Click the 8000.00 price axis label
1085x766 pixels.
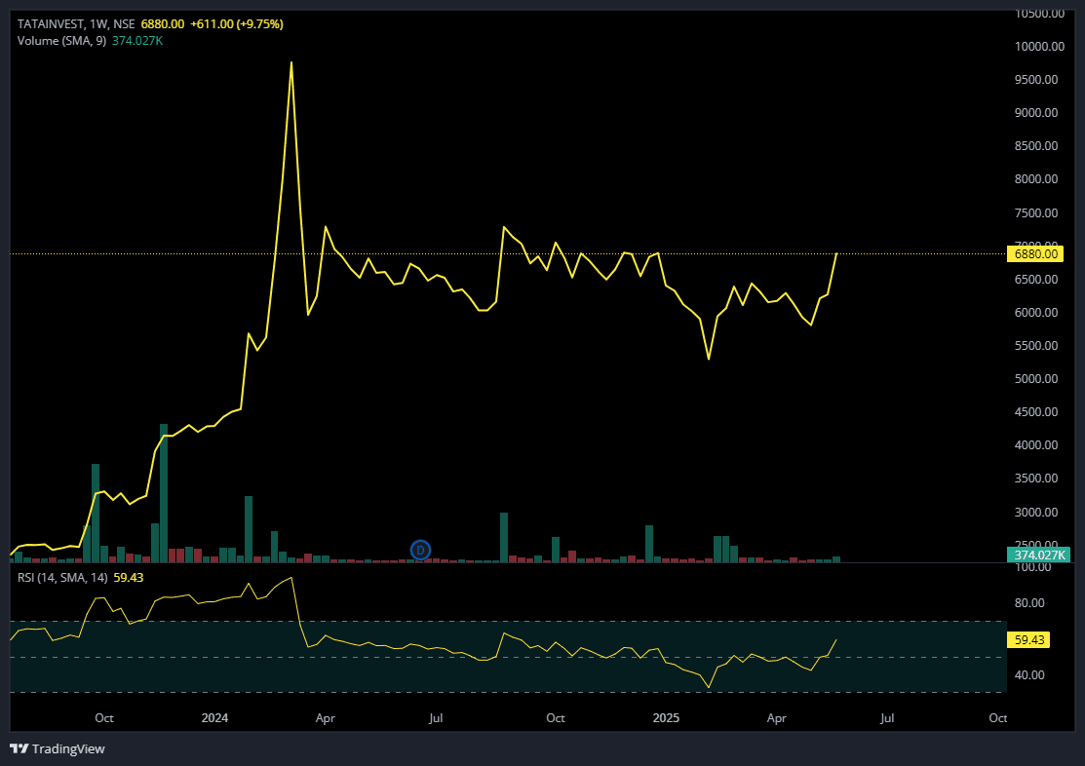[x=1036, y=179]
